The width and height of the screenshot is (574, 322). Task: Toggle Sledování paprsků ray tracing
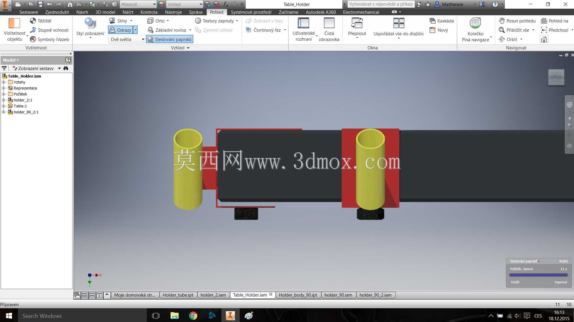tap(170, 39)
